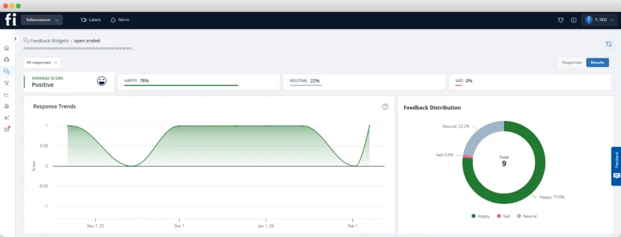Click the 'Happy: 77.8%' chart label

(x=552, y=196)
